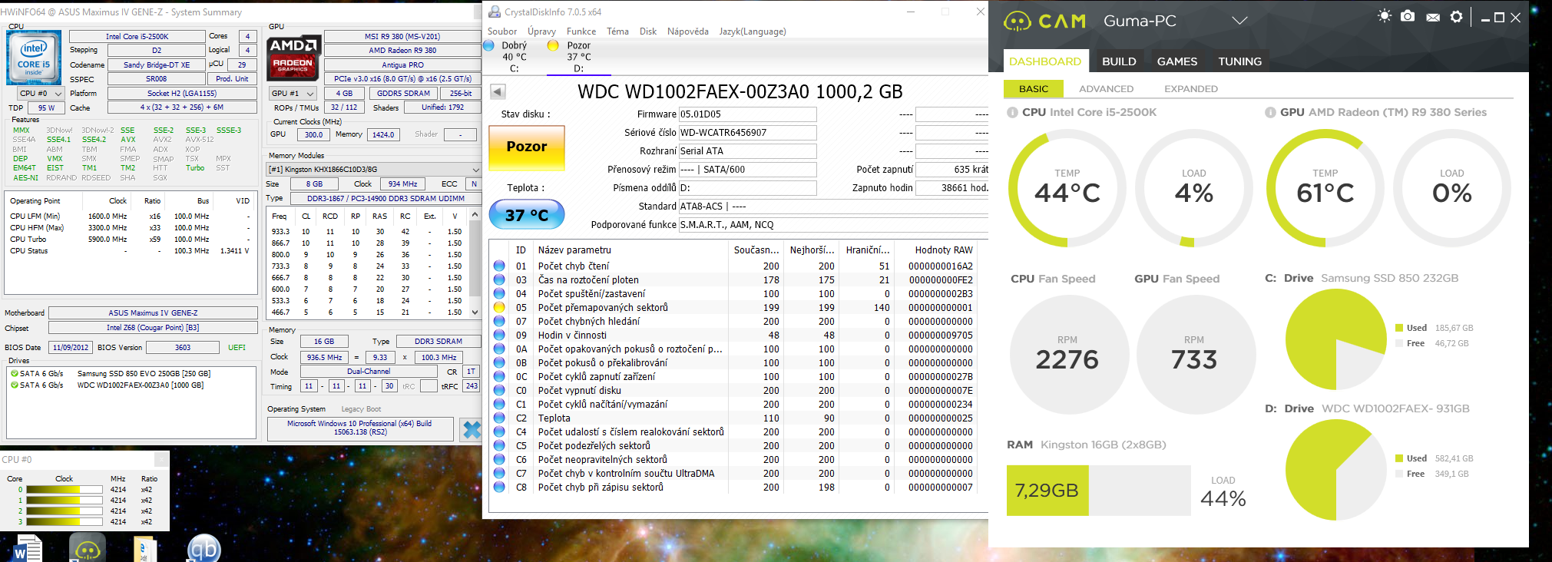The width and height of the screenshot is (1552, 562).
Task: Open the GPU #1 selector dropdown
Action: pyautogui.click(x=293, y=94)
